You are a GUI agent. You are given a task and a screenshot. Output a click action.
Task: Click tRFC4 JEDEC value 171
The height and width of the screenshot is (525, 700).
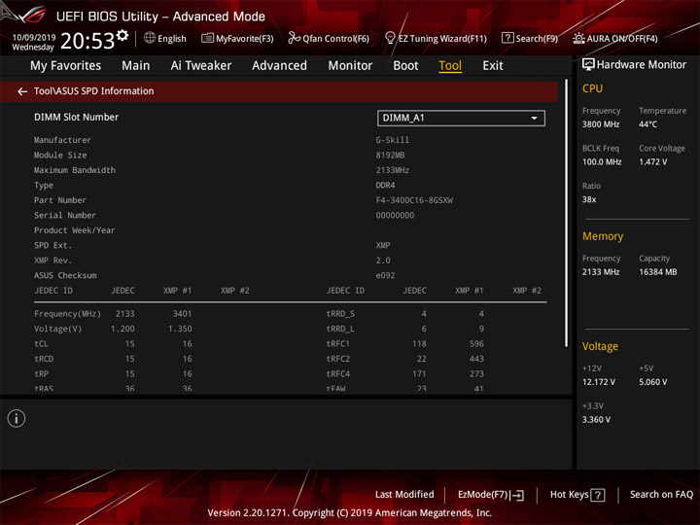(x=419, y=374)
